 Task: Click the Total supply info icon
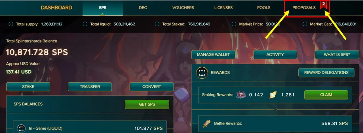[x=11, y=24]
